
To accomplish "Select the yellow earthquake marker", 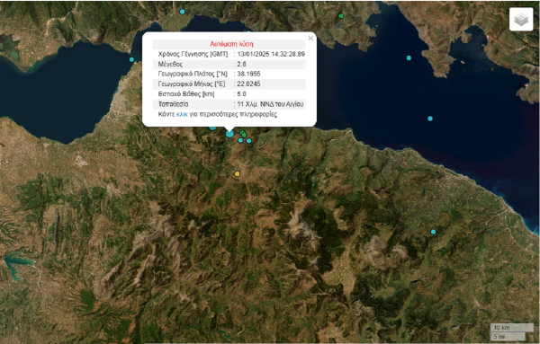I will [x=237, y=174].
